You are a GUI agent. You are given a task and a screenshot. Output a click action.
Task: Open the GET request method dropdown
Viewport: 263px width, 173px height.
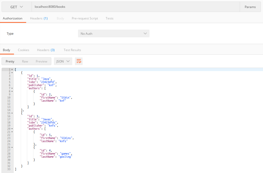[16, 7]
